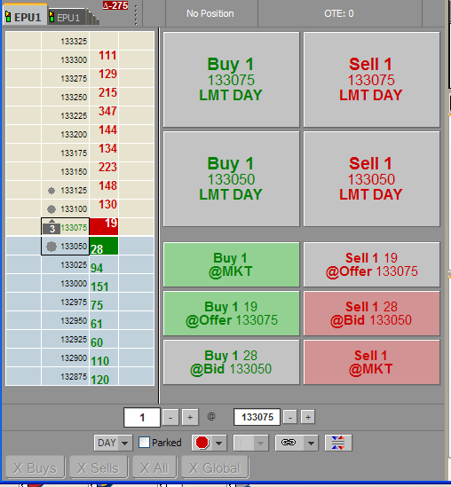Decrease price with the minus button
The height and width of the screenshot is (487, 451).
click(290, 417)
